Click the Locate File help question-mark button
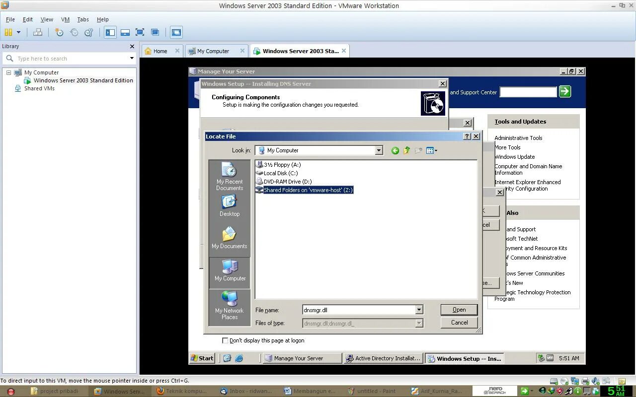Viewport: 636px width, 397px height. pos(467,136)
